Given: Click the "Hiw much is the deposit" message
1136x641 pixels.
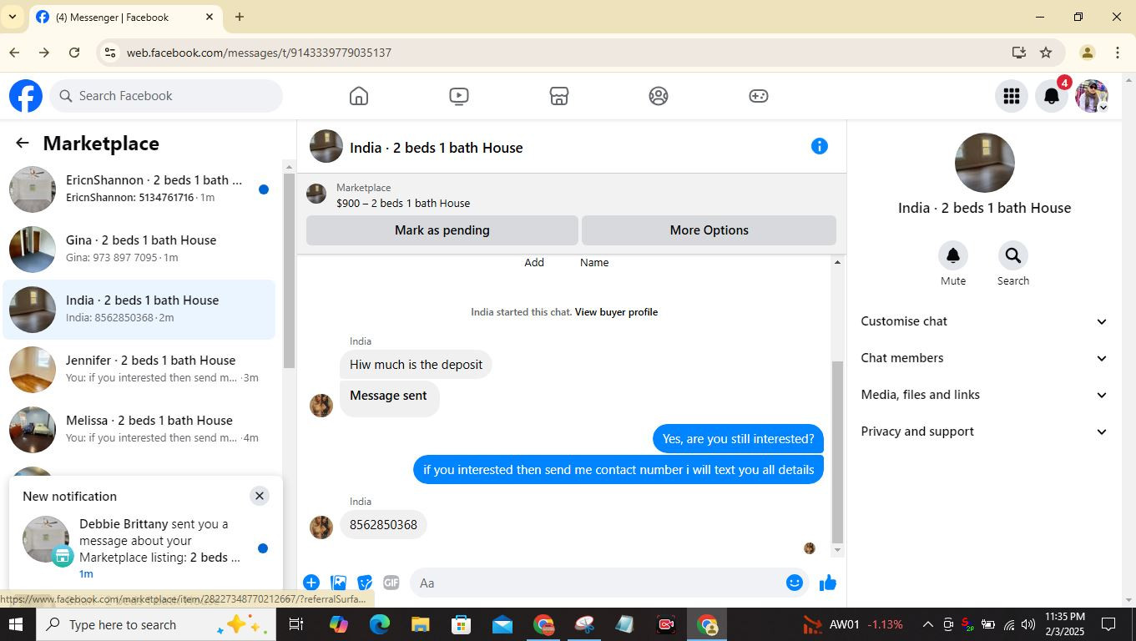Looking at the screenshot, I should point(416,365).
